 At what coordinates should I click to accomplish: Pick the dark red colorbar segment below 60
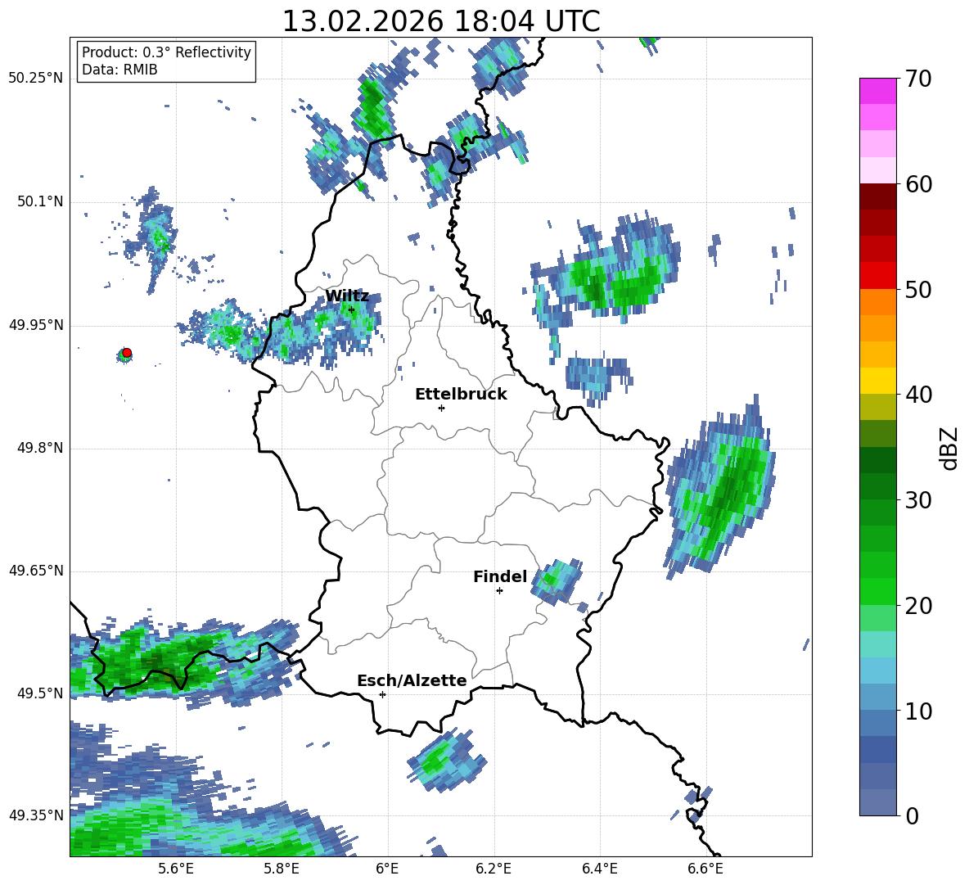[x=877, y=196]
